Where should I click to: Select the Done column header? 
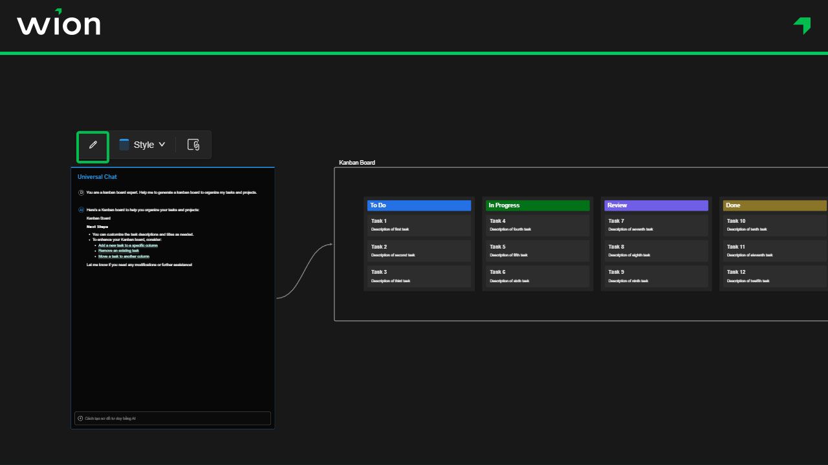pyautogui.click(x=774, y=205)
